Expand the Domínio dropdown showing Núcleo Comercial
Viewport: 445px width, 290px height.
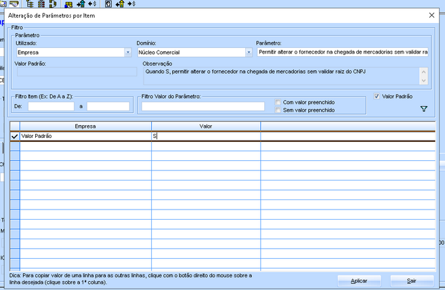click(x=248, y=52)
